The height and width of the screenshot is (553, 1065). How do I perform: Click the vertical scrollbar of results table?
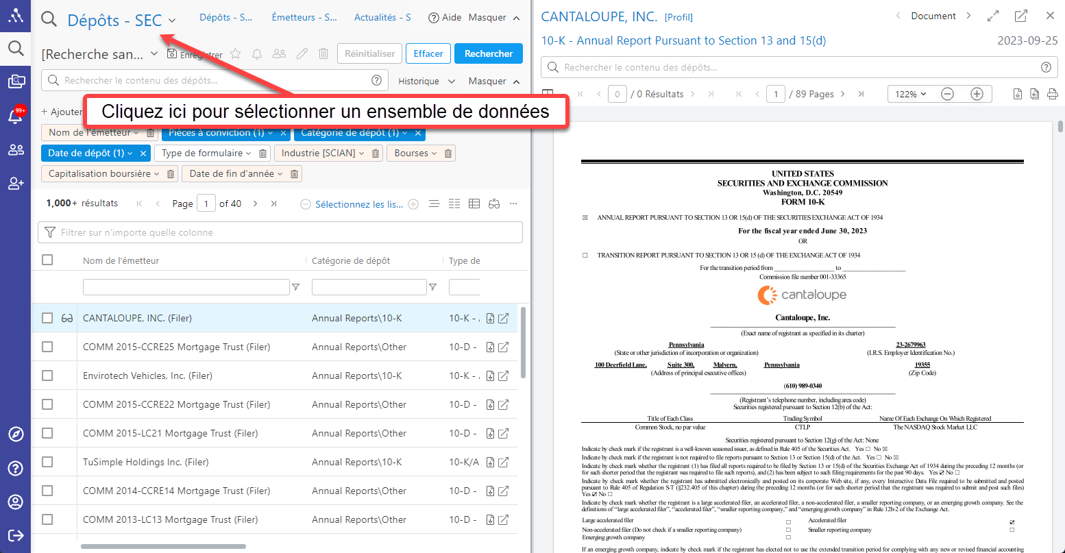[524, 343]
